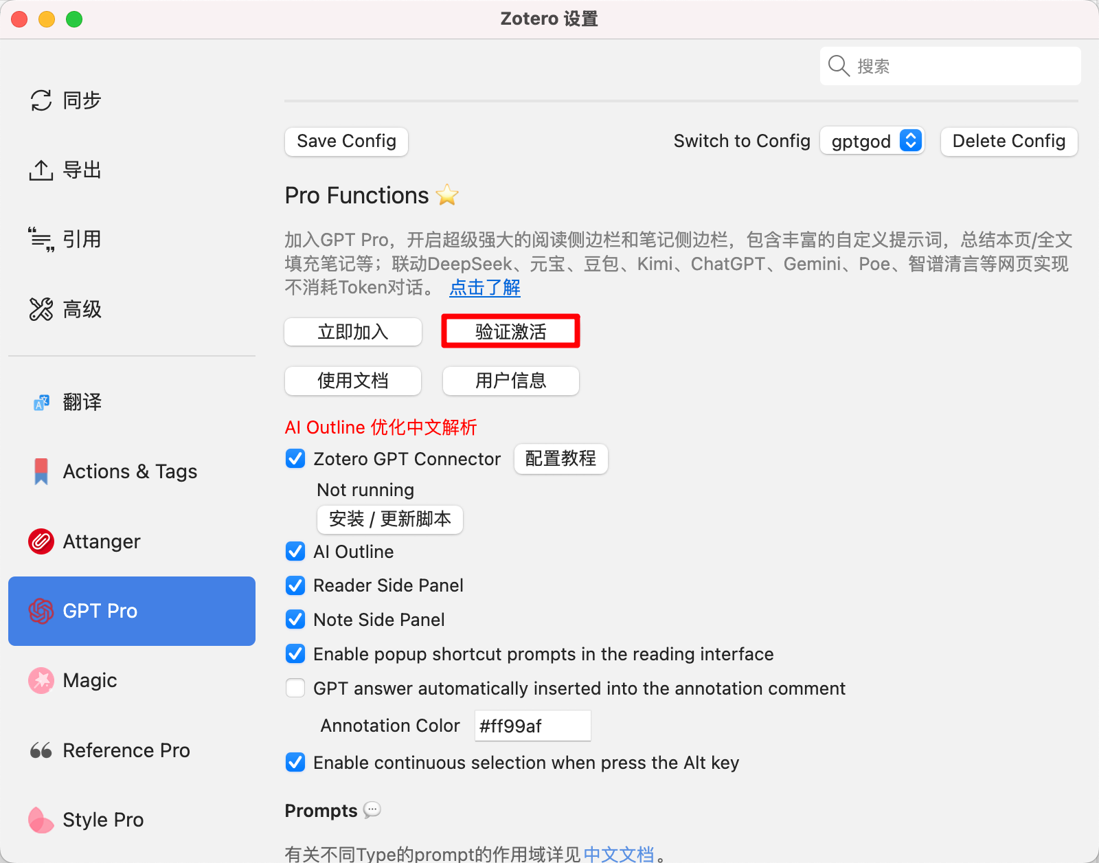
Task: Switch to the Style Pro pane label
Action: pos(103,820)
